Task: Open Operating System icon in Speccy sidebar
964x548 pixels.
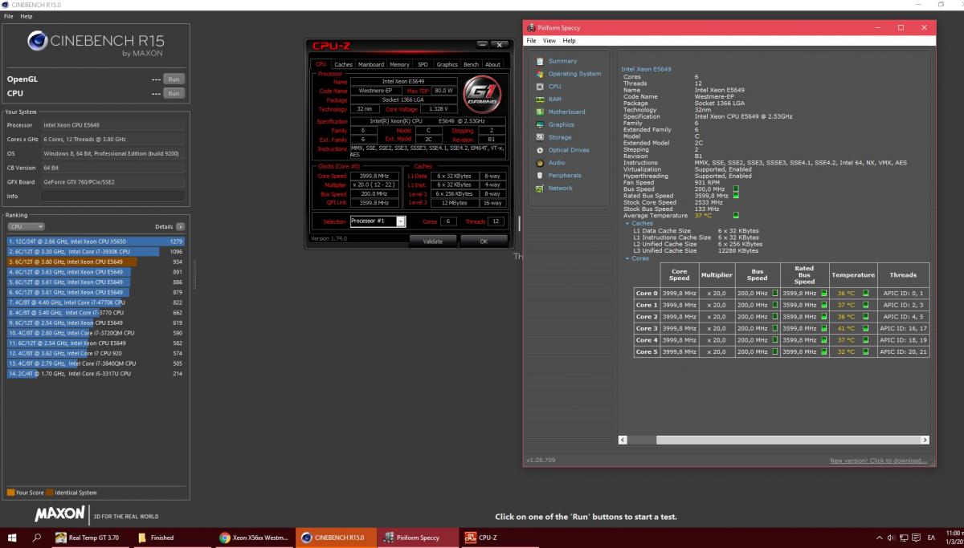Action: [x=540, y=74]
